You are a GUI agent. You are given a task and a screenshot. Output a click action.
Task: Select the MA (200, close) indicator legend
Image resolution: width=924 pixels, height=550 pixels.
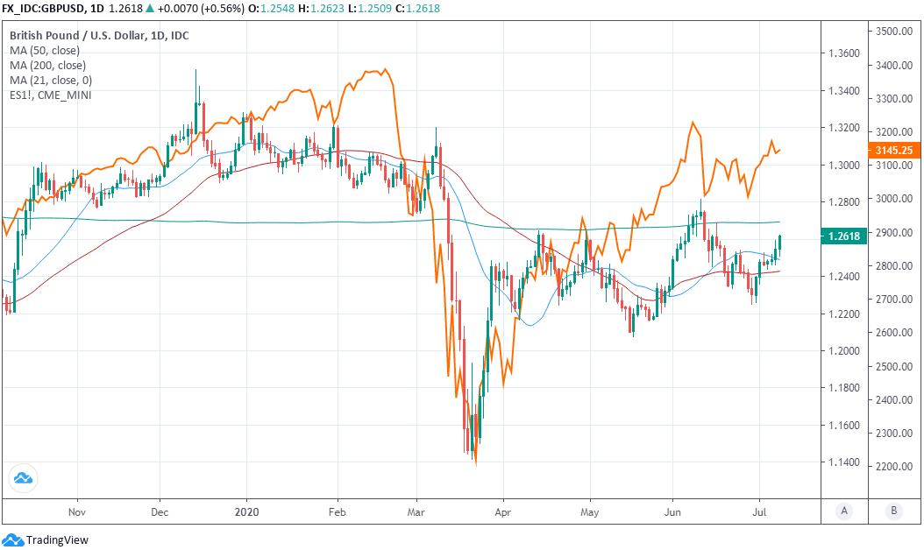click(47, 66)
